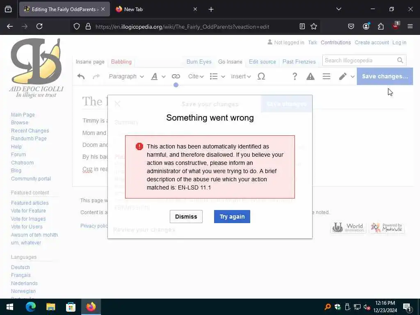Open the bullet list dropdown
420x315 pixels.
click(x=217, y=77)
